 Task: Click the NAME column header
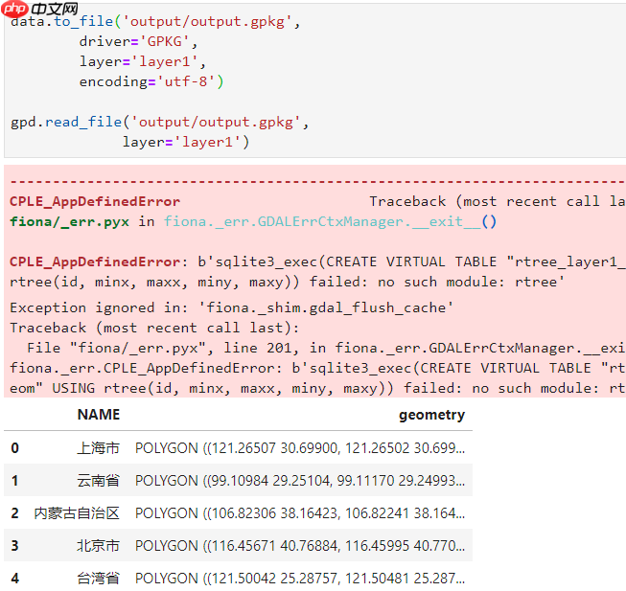pyautogui.click(x=99, y=415)
